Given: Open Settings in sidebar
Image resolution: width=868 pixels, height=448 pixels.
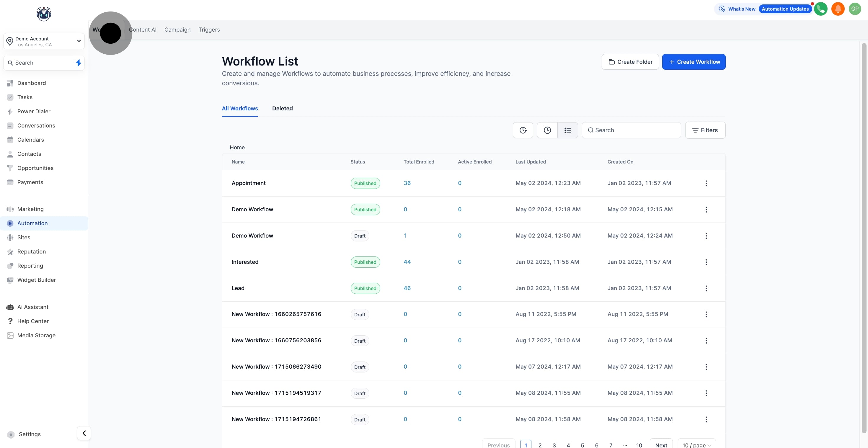Looking at the screenshot, I should coord(30,434).
